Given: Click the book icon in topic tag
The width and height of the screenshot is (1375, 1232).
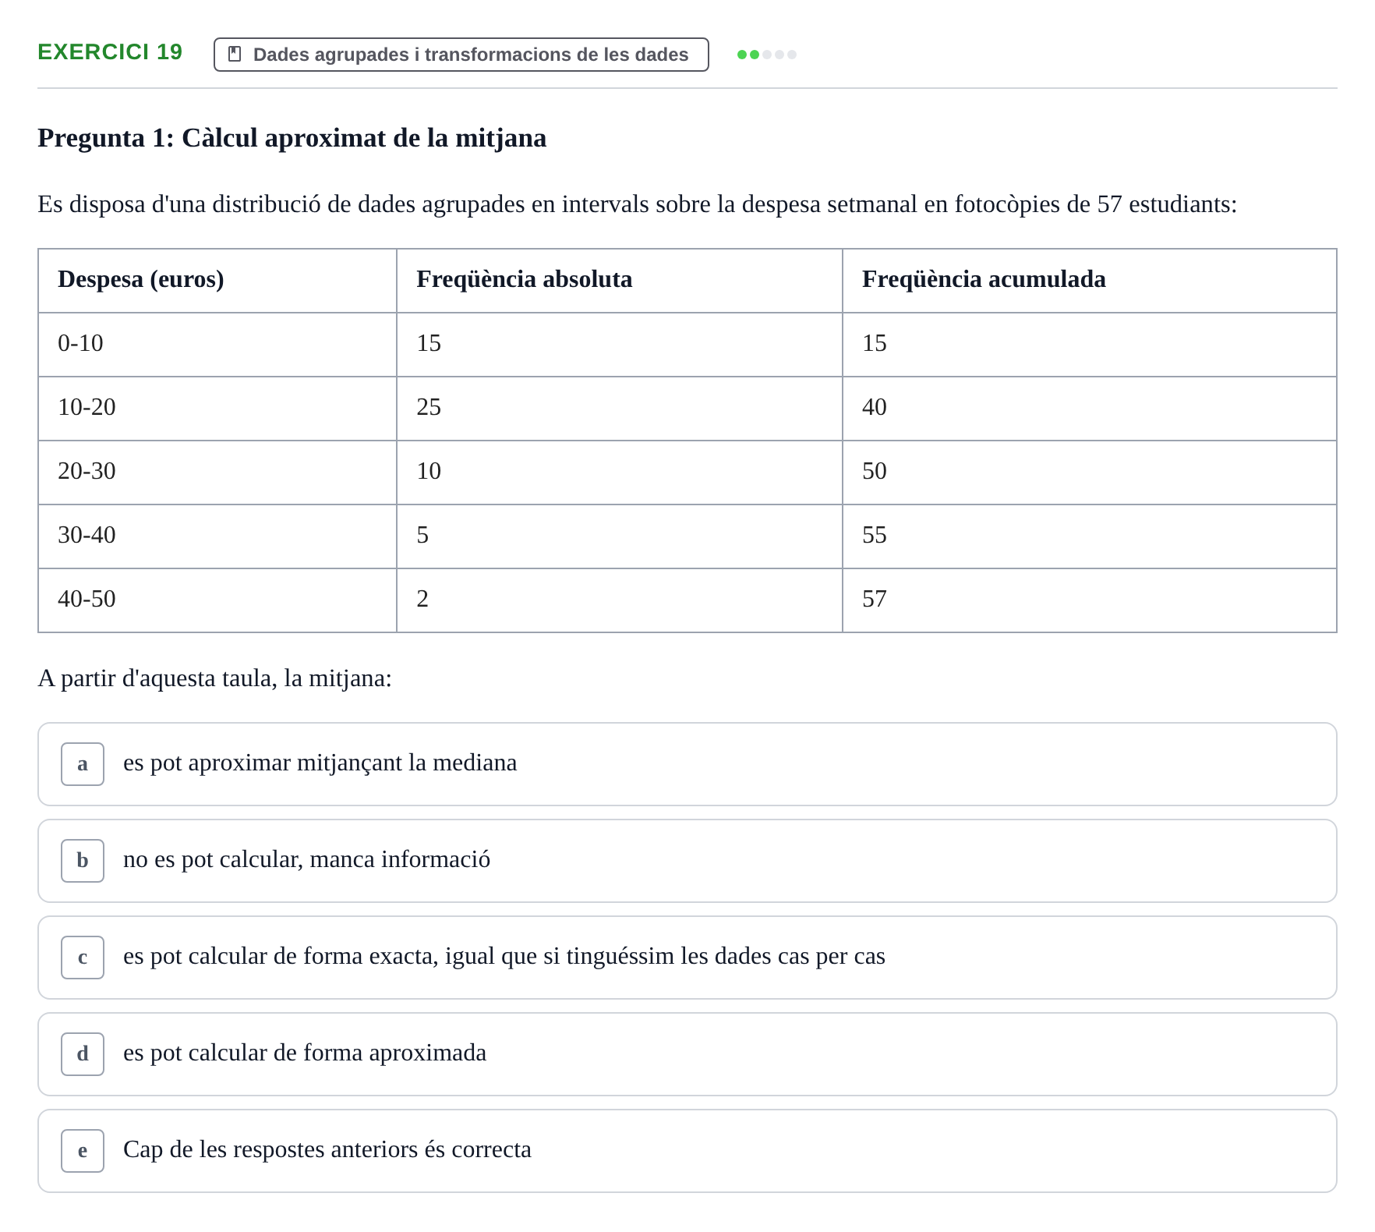Looking at the screenshot, I should 235,55.
